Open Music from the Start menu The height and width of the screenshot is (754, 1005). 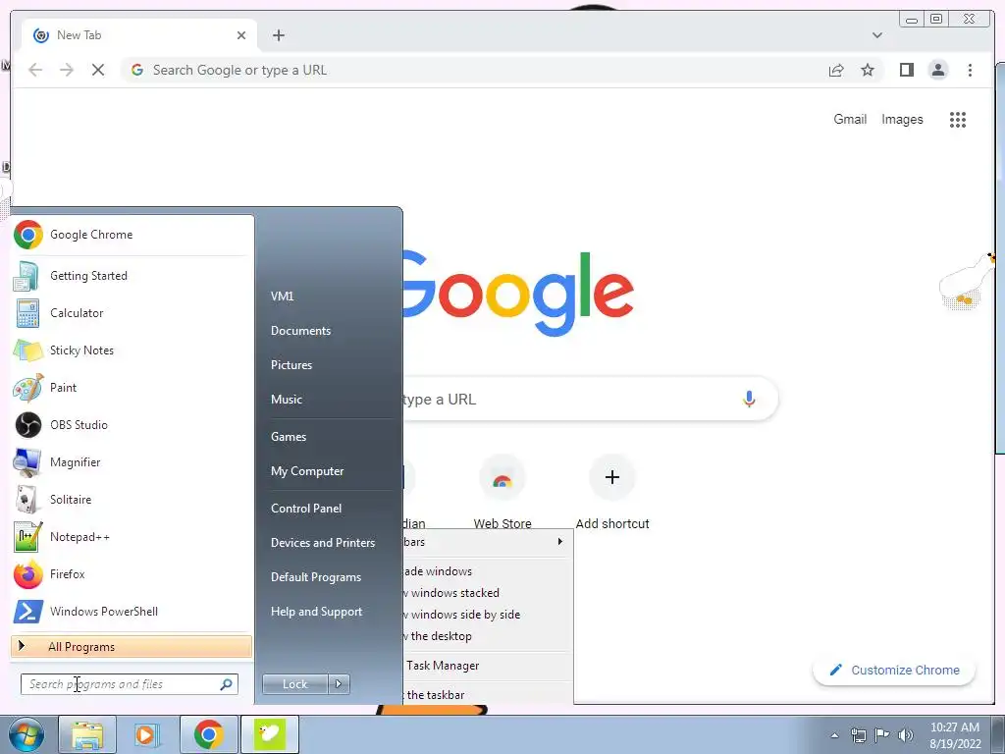[x=287, y=400]
